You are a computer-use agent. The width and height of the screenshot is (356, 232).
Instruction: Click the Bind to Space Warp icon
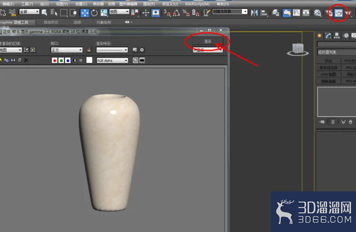[12, 13]
